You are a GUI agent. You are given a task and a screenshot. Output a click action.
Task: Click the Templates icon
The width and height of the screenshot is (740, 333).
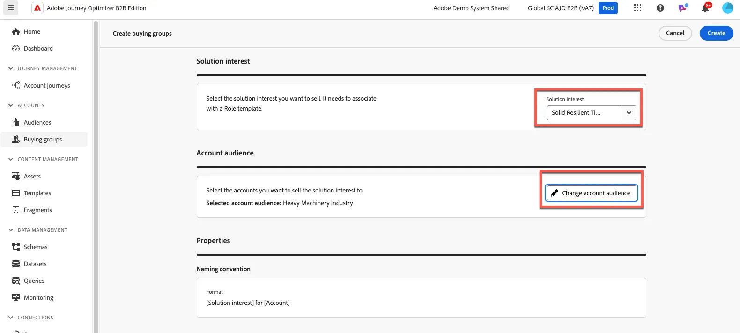16,193
